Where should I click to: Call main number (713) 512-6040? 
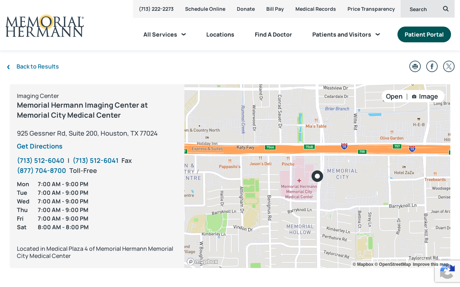41,161
